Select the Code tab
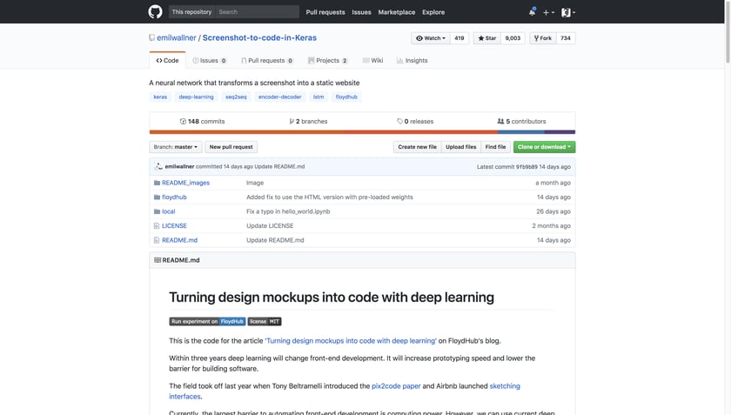 tap(167, 61)
